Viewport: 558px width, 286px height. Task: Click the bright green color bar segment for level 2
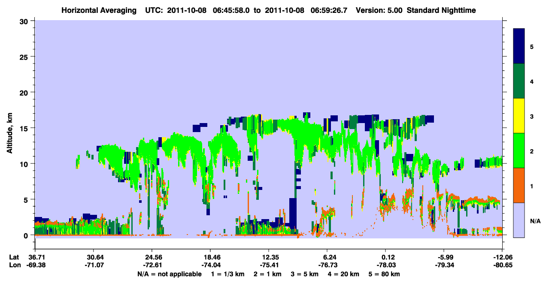519,151
